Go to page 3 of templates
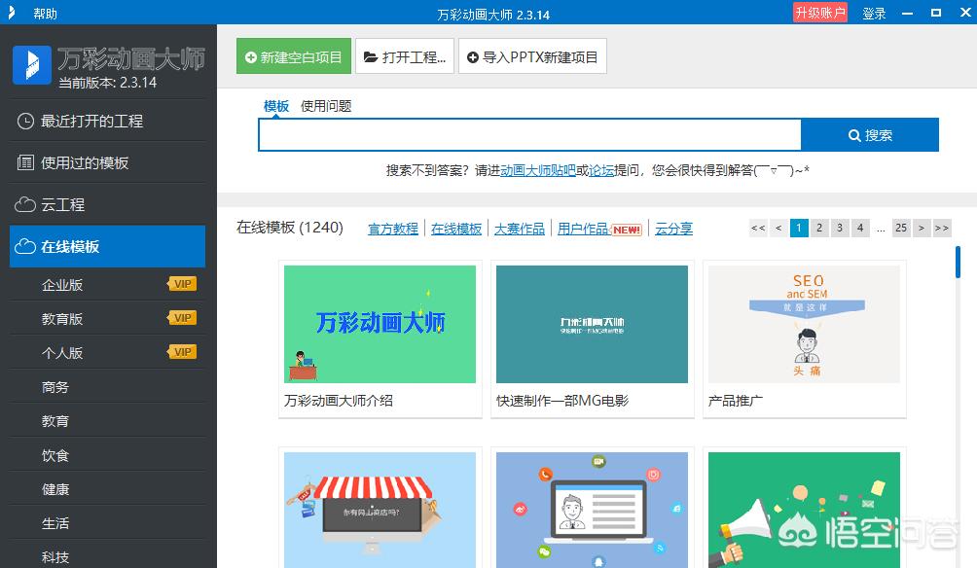 pos(840,228)
